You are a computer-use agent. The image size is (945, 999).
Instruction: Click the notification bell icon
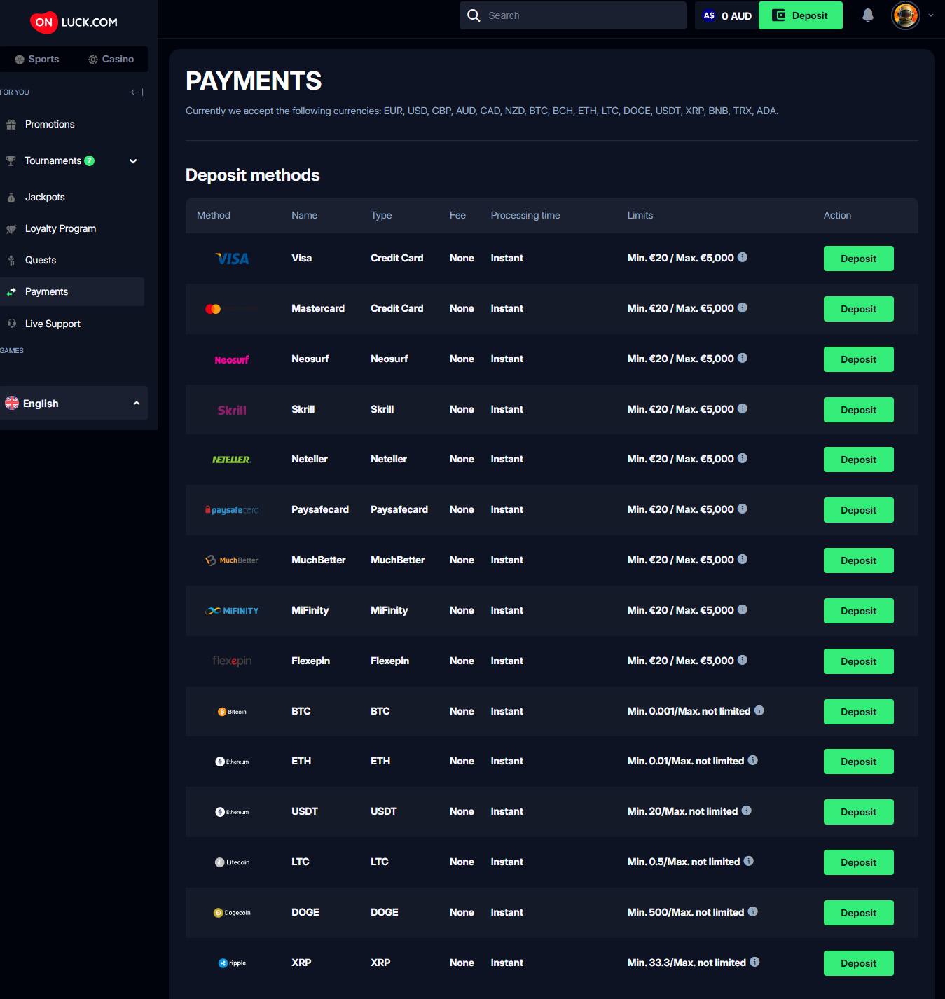[867, 15]
